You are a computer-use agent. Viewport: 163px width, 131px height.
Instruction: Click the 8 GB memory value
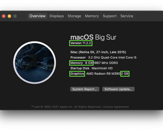[89, 63]
